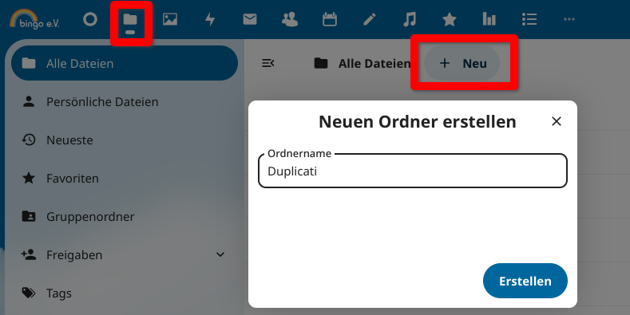The height and width of the screenshot is (315, 630).
Task: Open the Mail envelope icon
Action: (250, 19)
